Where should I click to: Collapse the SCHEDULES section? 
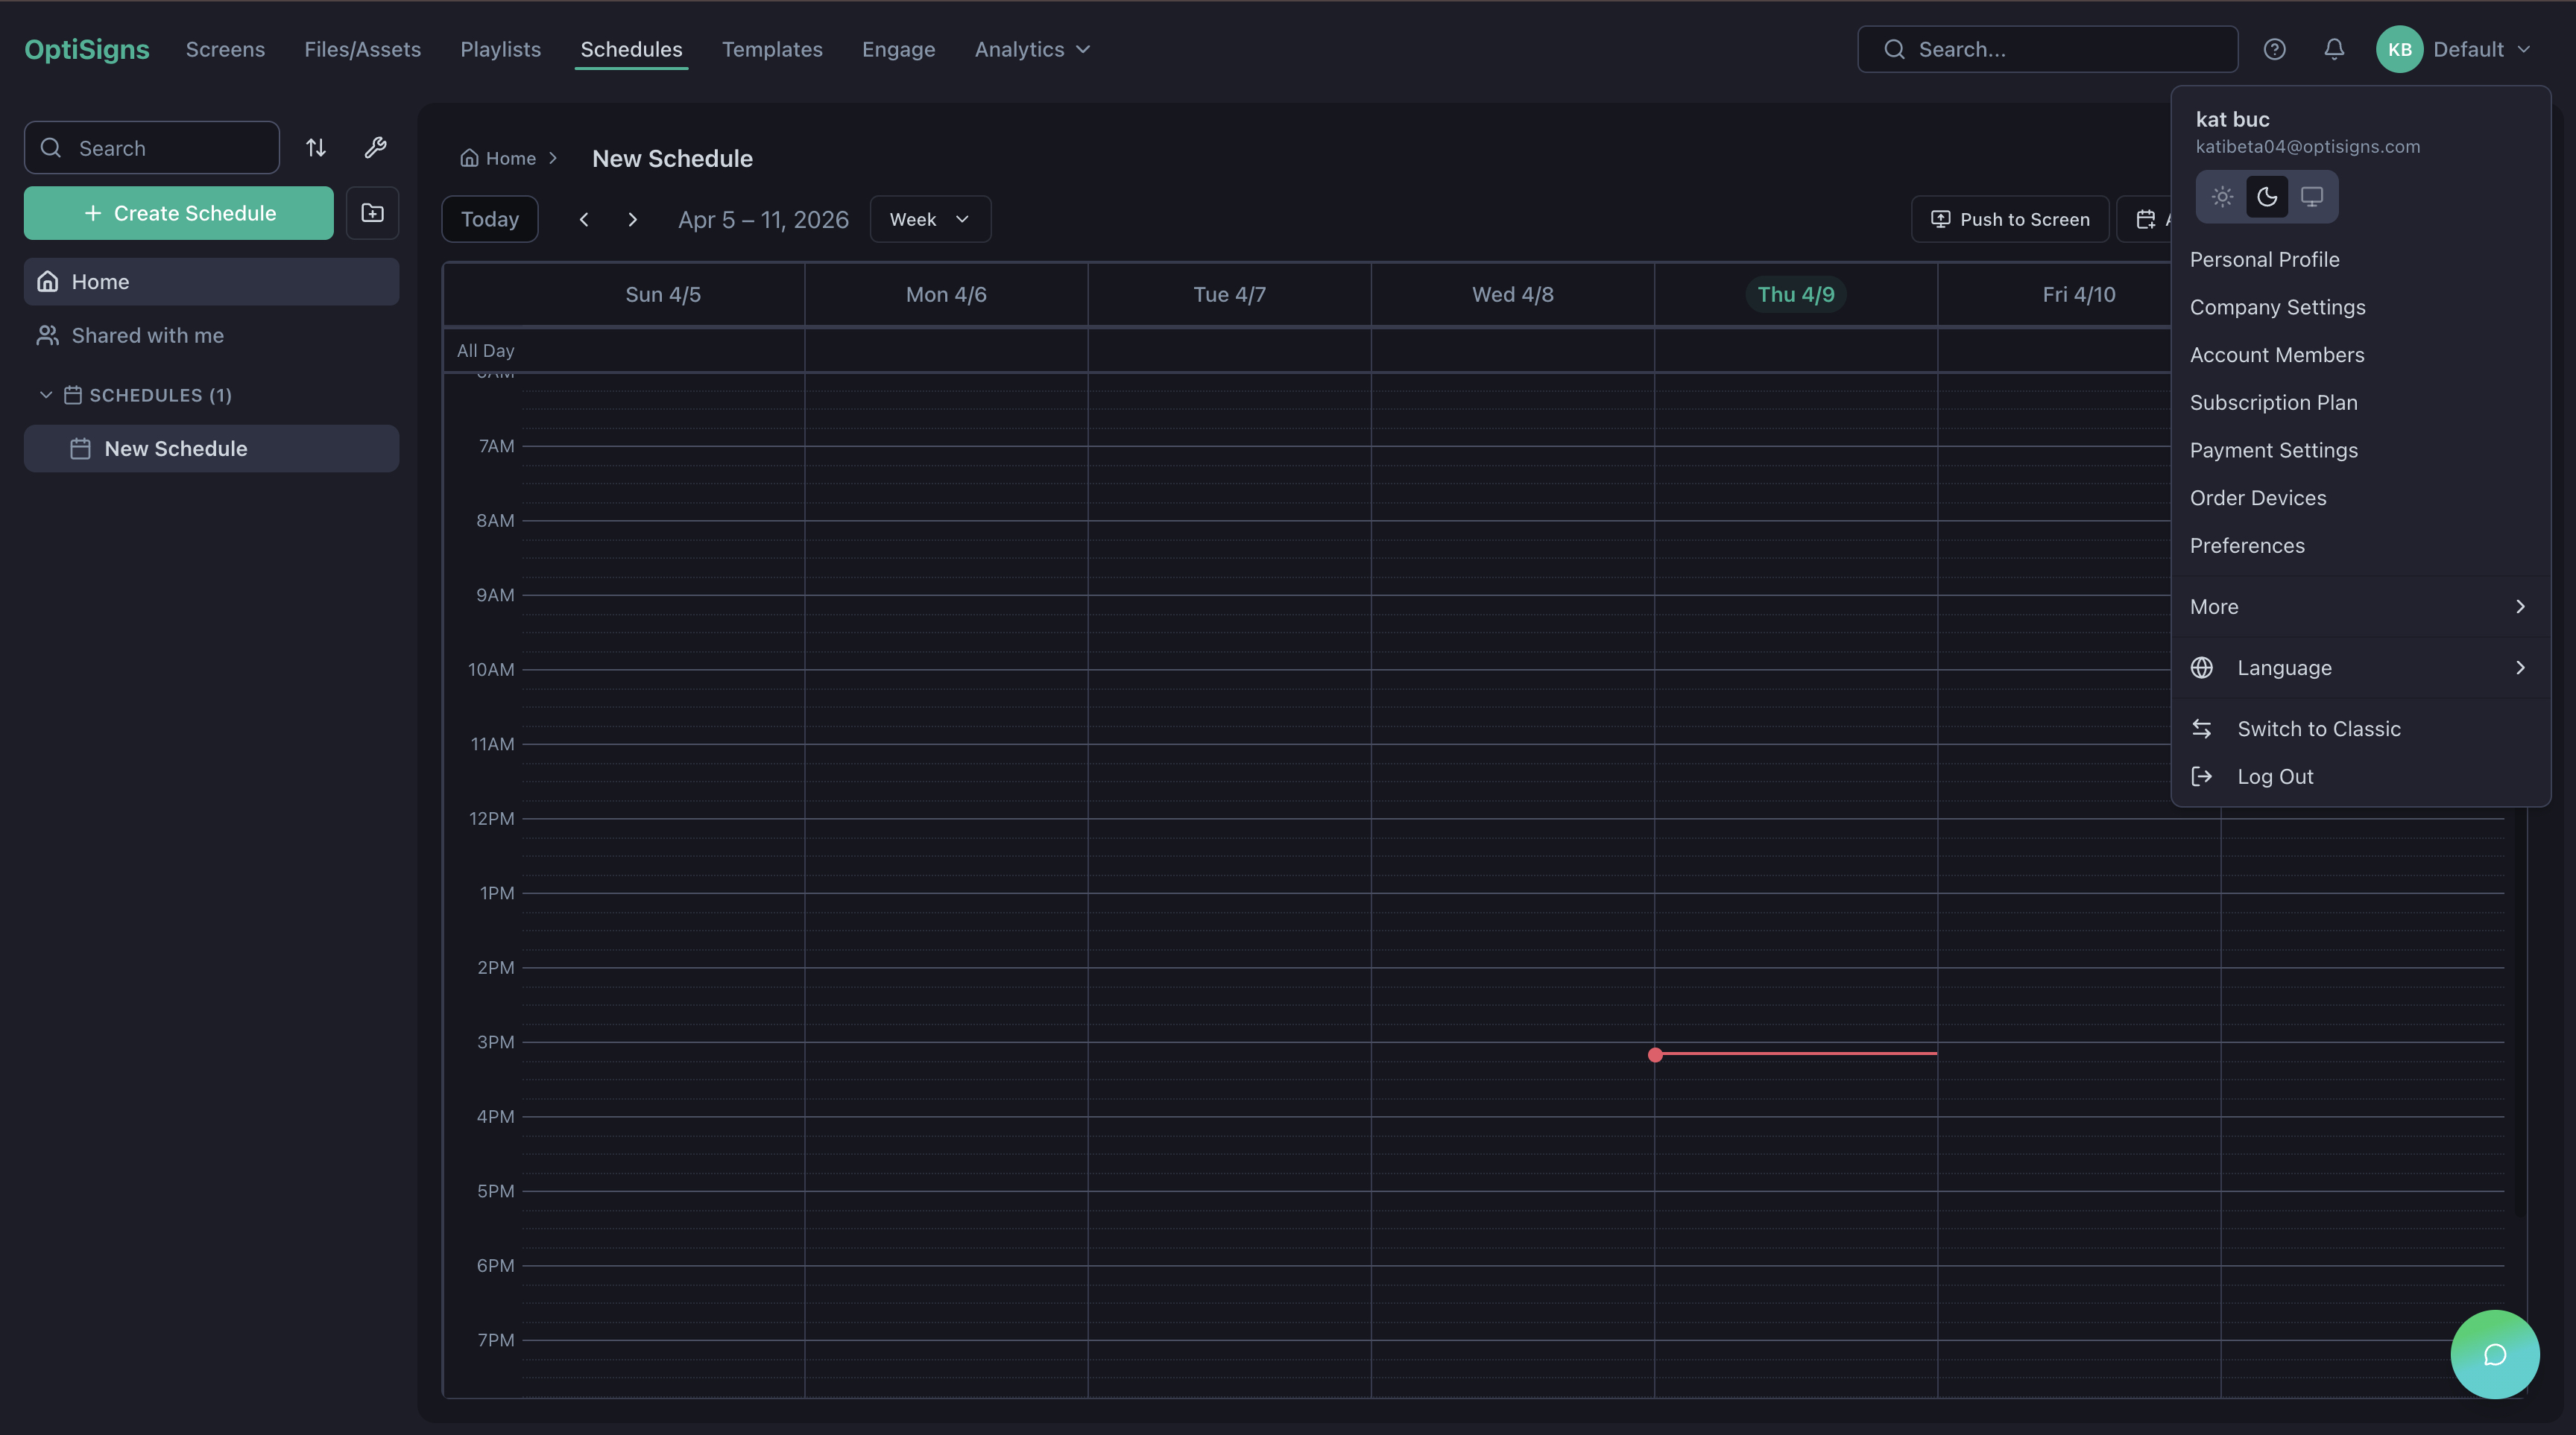[x=46, y=395]
